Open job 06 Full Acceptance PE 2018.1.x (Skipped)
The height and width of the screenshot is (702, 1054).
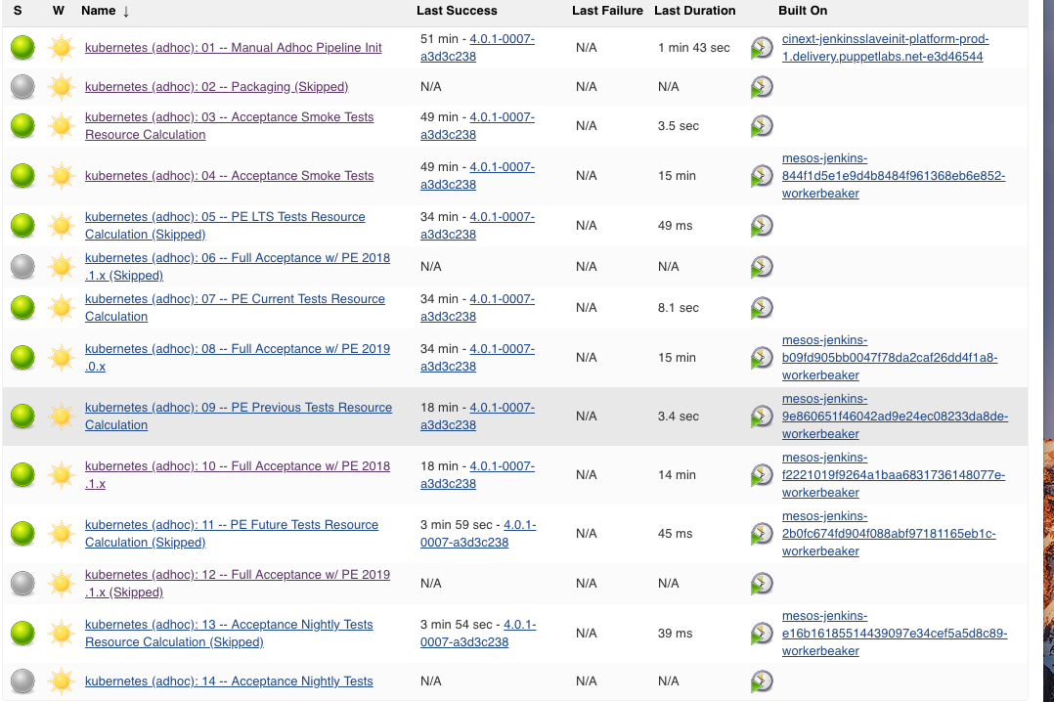pyautogui.click(x=238, y=266)
